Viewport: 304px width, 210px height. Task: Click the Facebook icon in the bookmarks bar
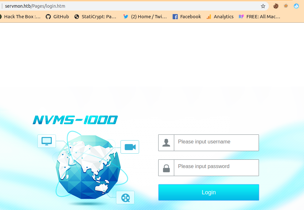tap(175, 16)
